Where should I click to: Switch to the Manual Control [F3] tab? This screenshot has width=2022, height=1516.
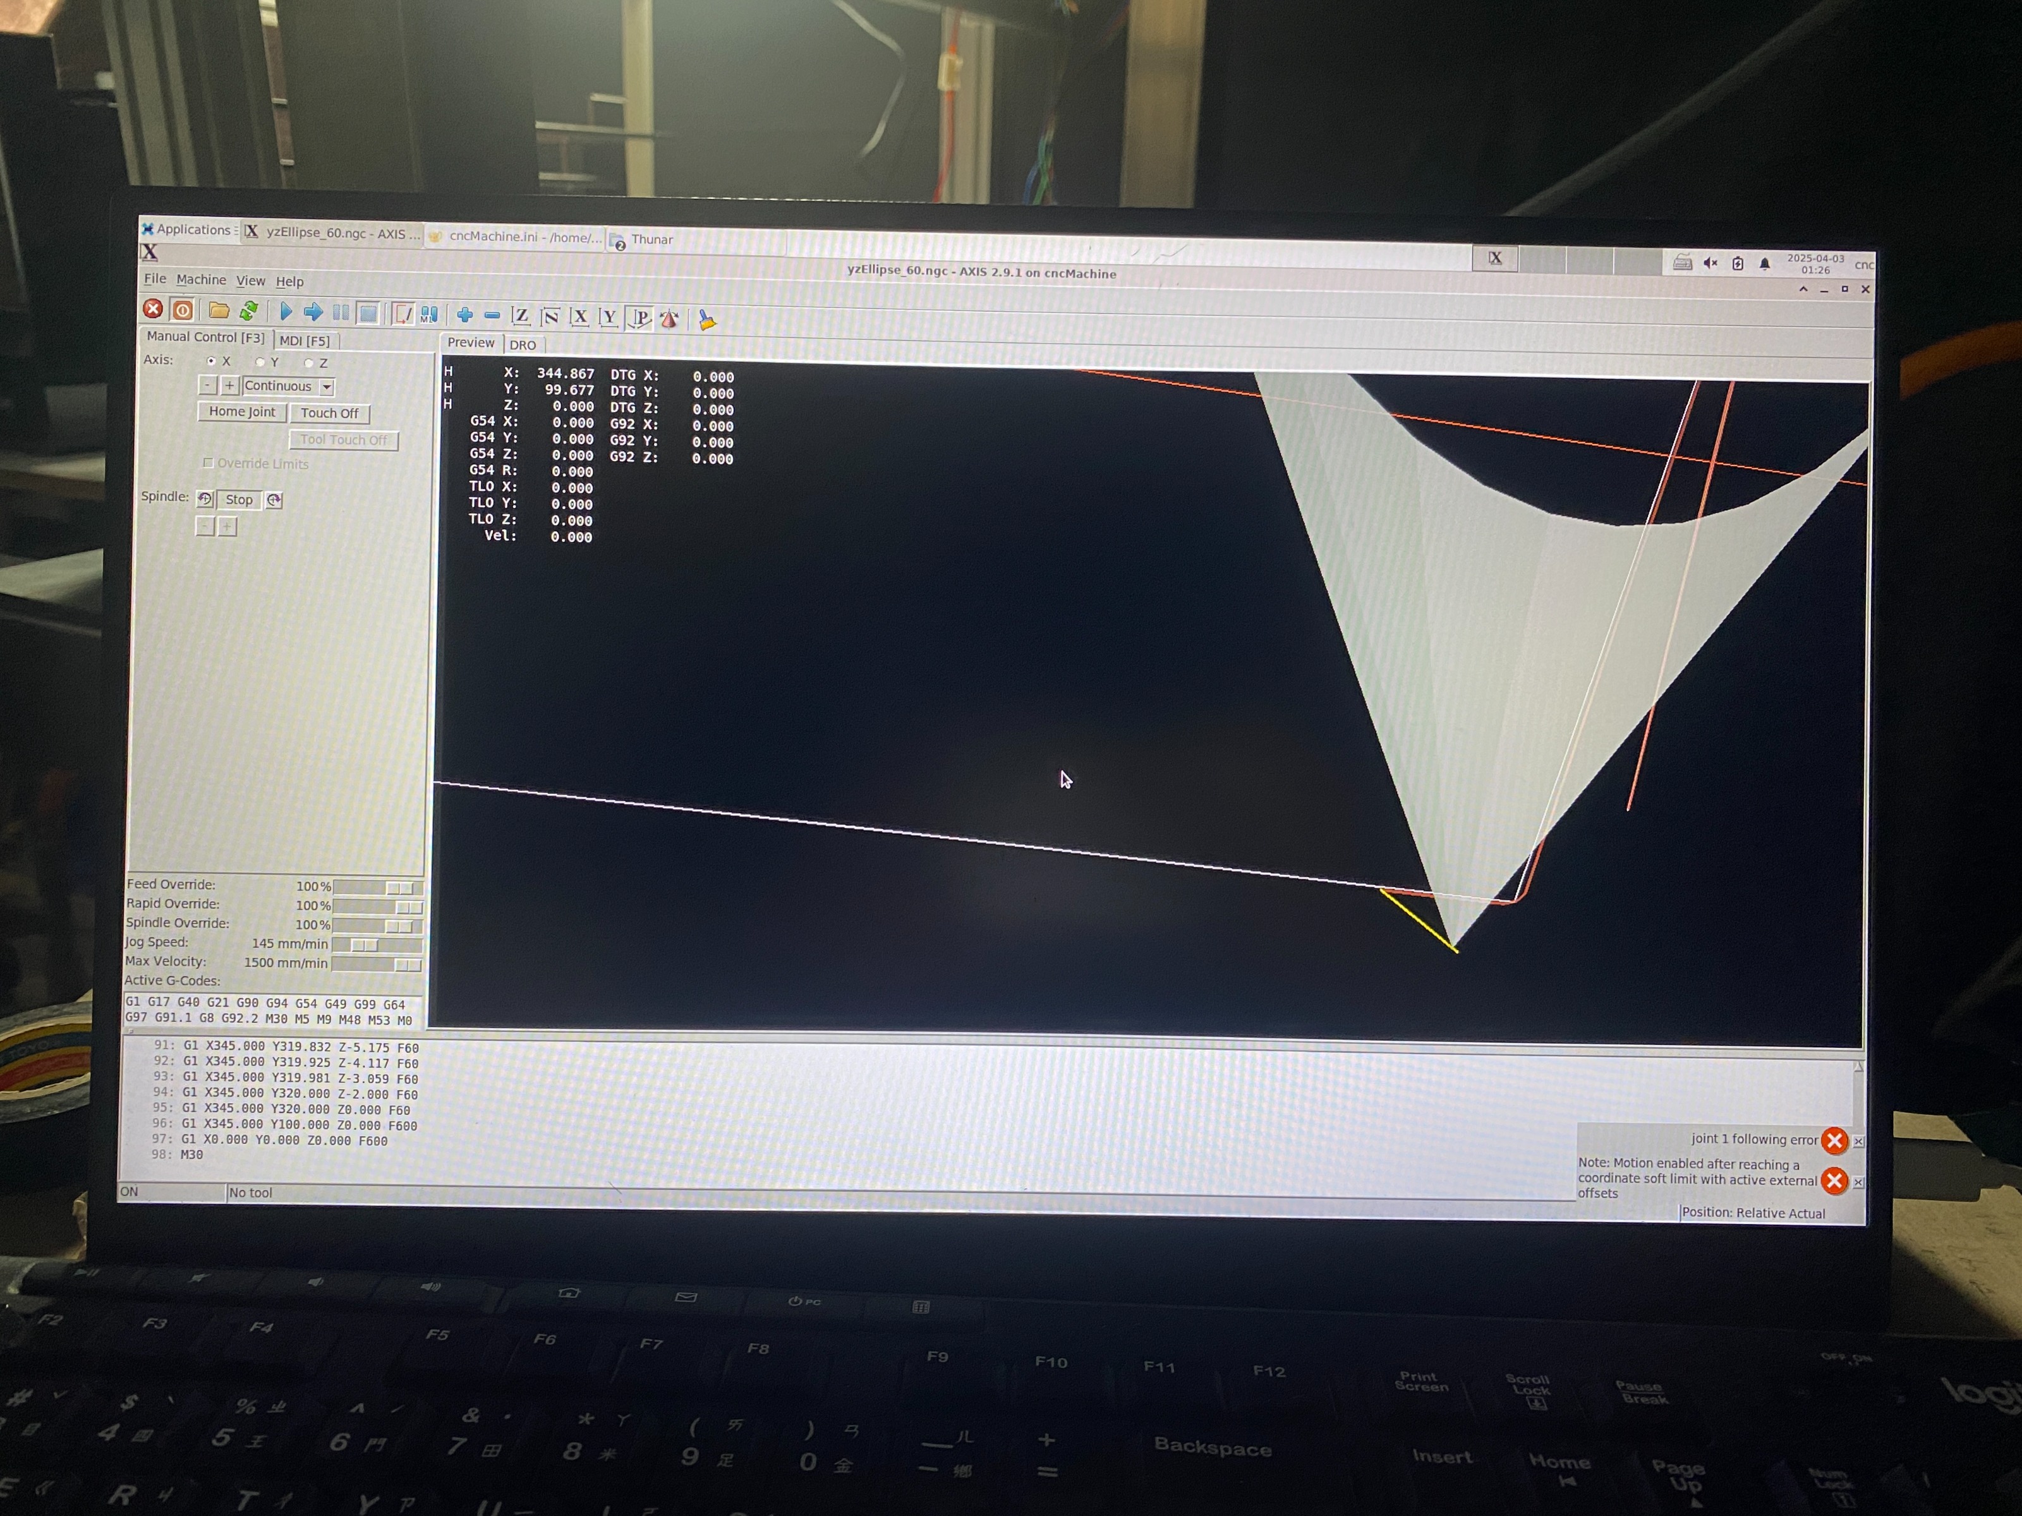tap(205, 337)
